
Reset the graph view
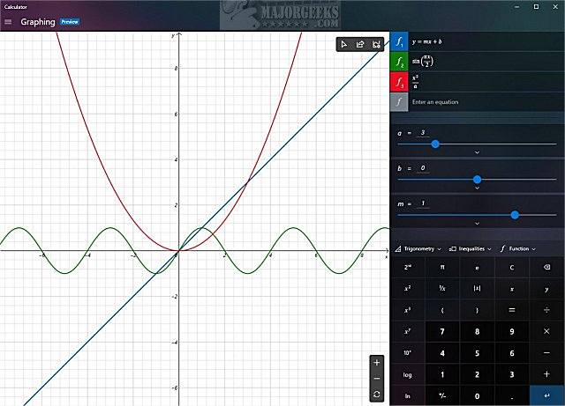377,395
